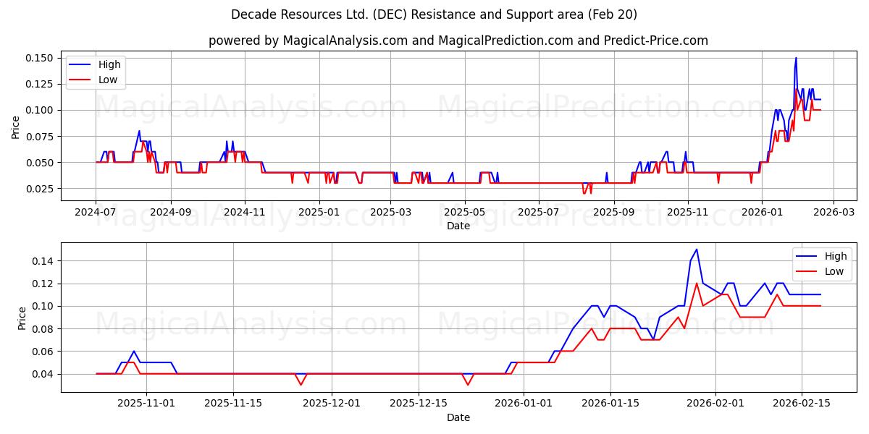Click the red Low peak at 0.12 in bottom chart
The width and height of the screenshot is (869, 434).
(697, 284)
